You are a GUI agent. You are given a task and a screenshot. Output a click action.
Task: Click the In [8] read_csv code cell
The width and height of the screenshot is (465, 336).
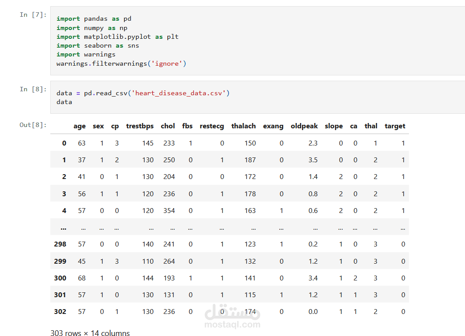point(257,97)
